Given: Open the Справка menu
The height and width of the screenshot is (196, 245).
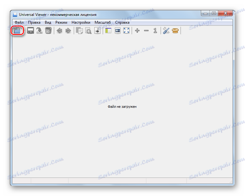Looking at the screenshot, I should (122, 22).
